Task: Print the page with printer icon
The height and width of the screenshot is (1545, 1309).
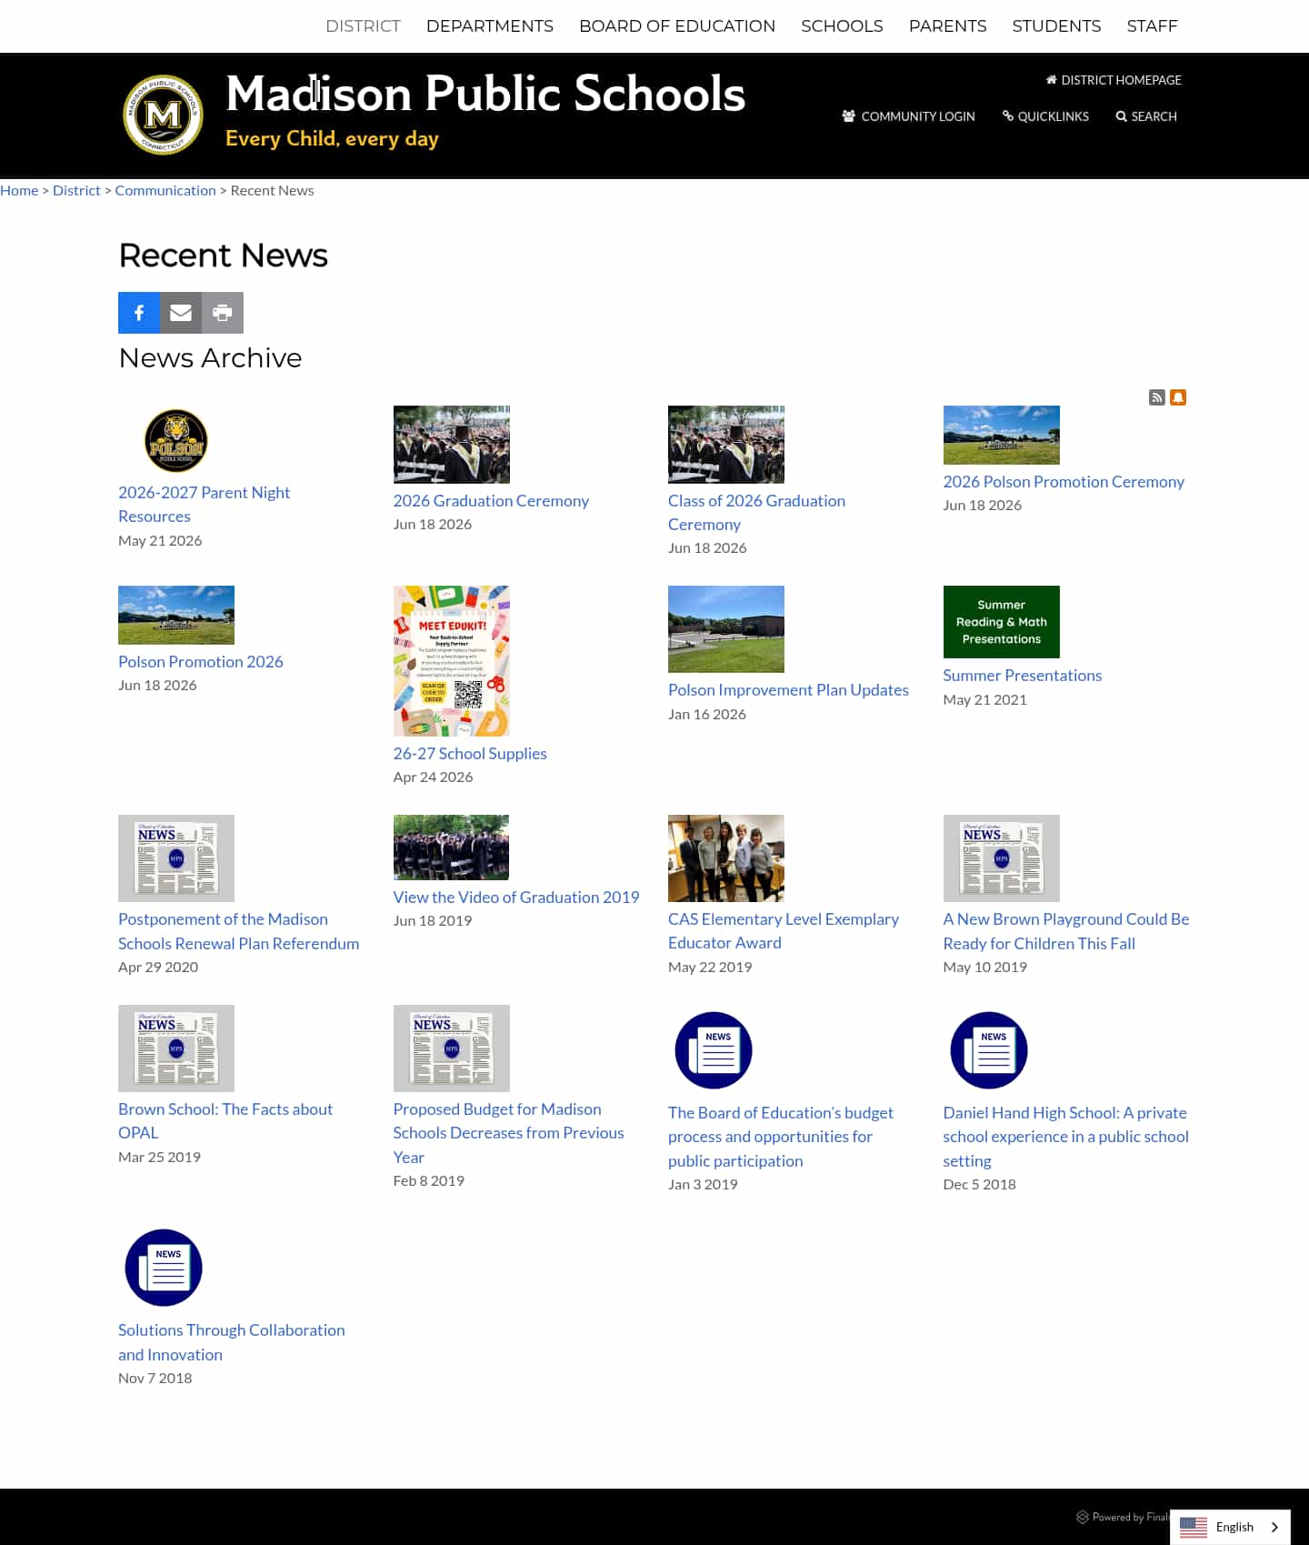Action: click(x=223, y=313)
